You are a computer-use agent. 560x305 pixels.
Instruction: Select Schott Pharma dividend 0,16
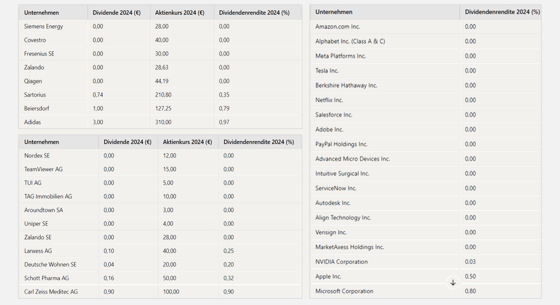point(109,278)
